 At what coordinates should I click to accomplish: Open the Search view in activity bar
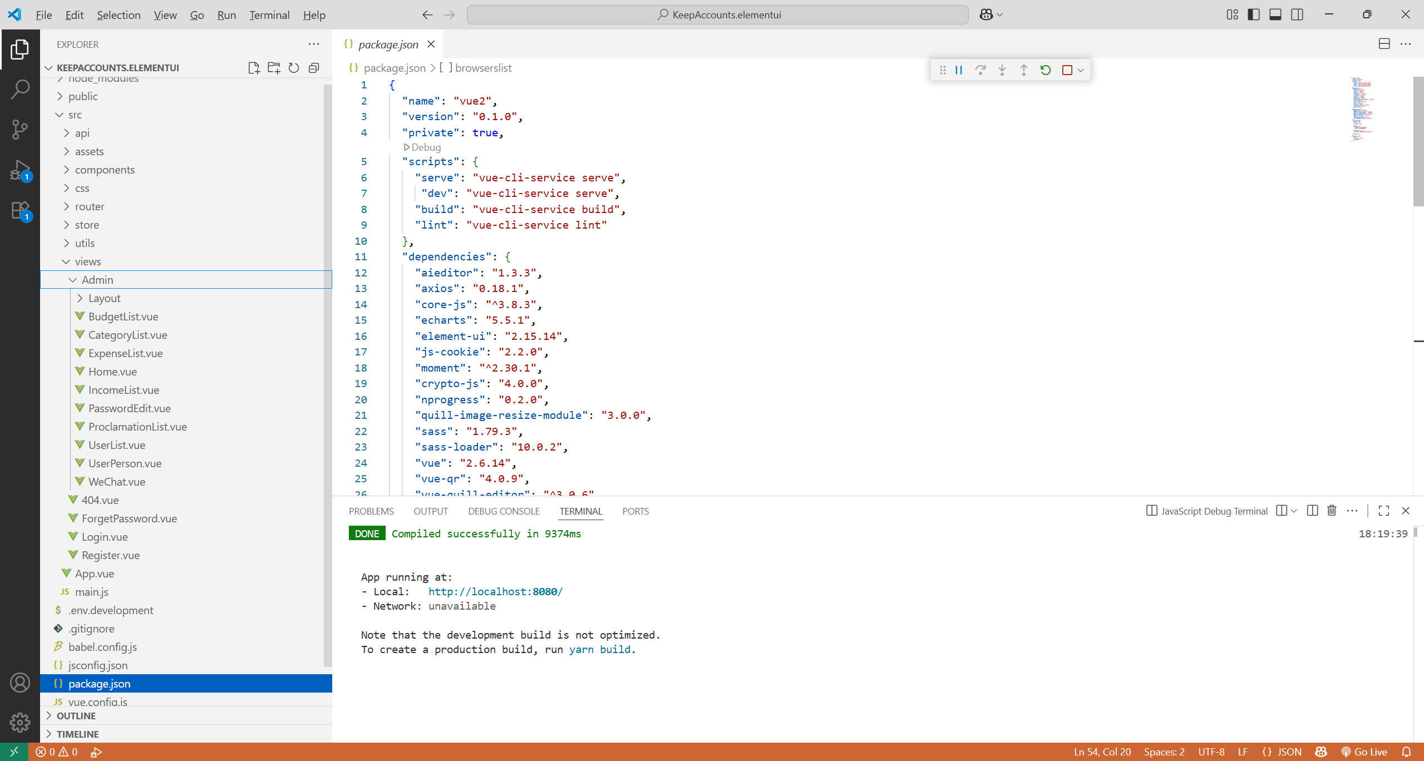tap(19, 89)
